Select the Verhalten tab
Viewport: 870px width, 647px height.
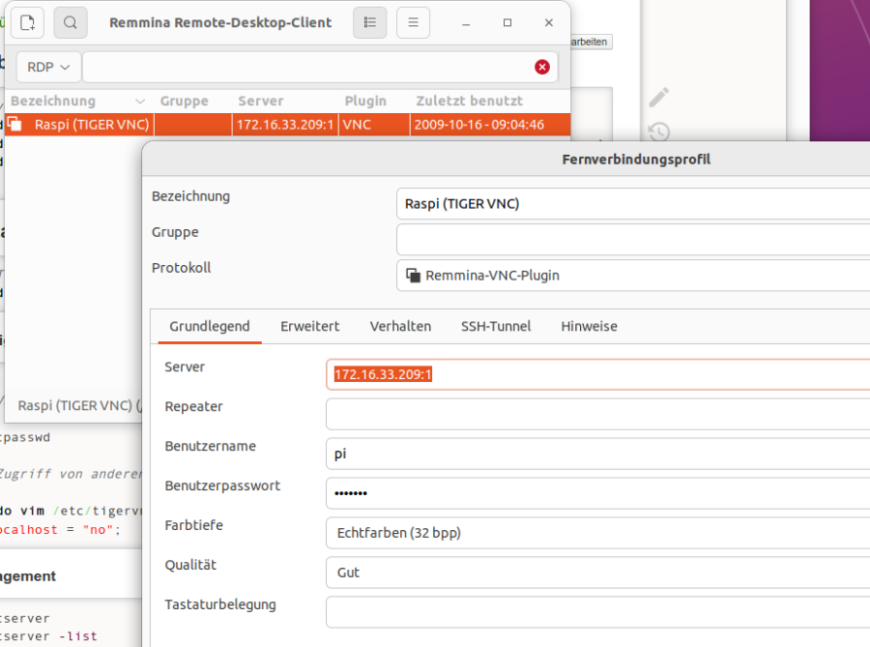pos(400,327)
